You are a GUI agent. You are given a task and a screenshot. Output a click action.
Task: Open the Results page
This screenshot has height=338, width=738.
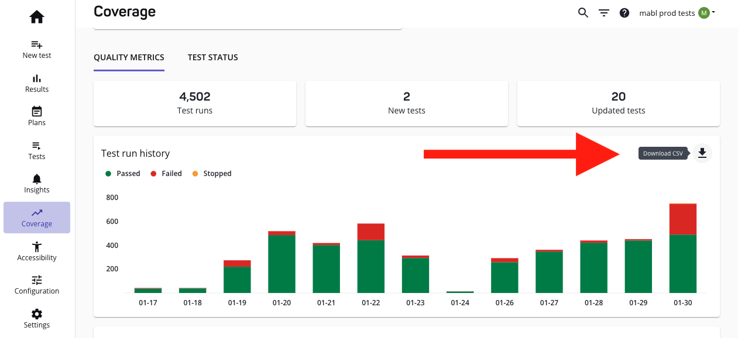(x=37, y=83)
